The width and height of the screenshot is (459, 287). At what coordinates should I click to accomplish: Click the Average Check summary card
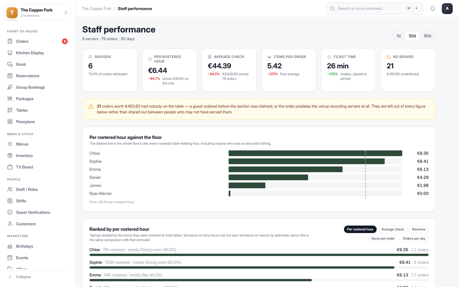[229, 70]
